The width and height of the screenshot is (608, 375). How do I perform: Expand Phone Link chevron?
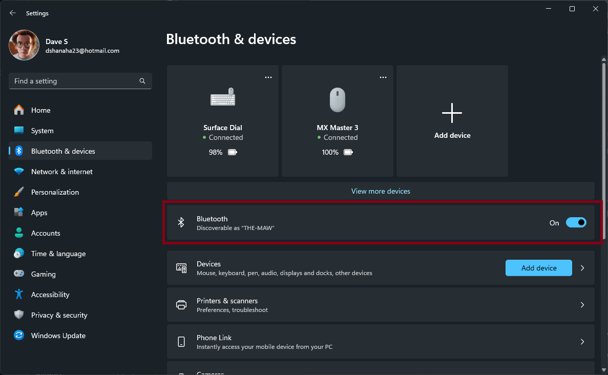point(582,342)
